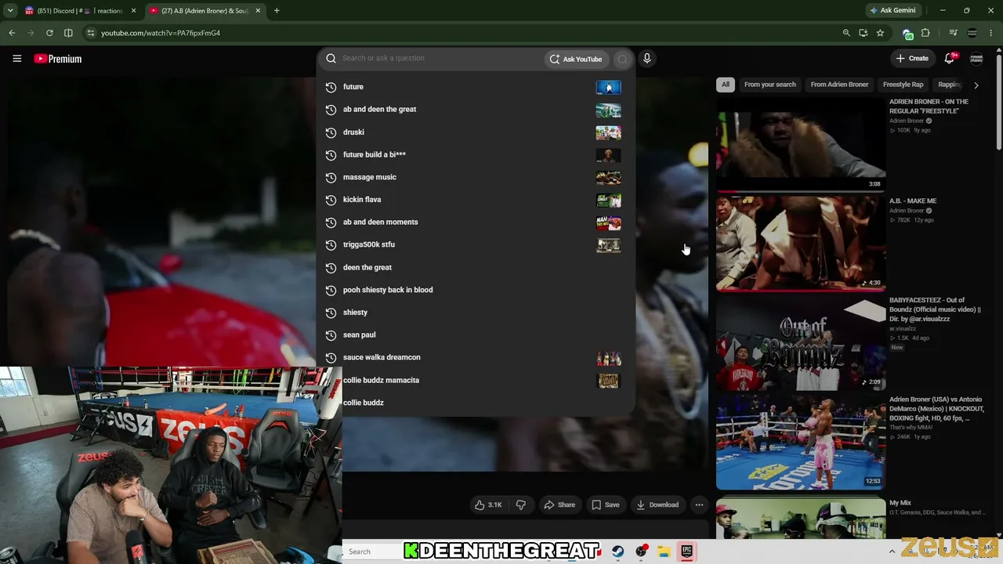Screen dimensions: 1003x564
Task: Choose the 'ab and deen the great' suggestion
Action: click(476, 110)
